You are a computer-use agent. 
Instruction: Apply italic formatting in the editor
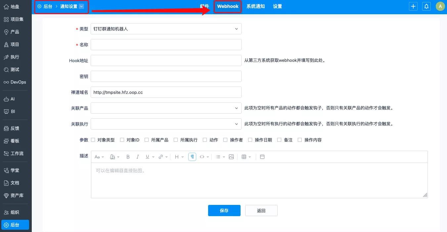tap(138, 157)
